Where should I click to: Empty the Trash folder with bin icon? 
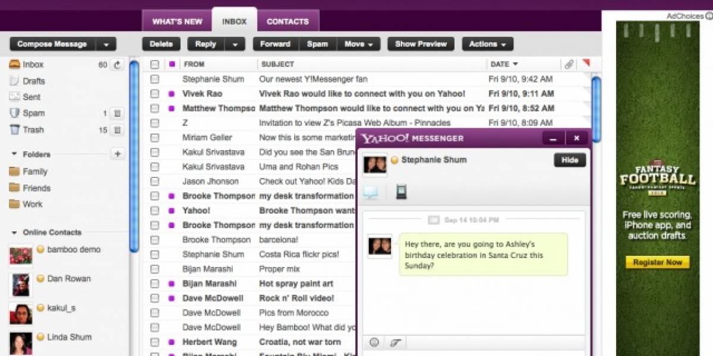[117, 130]
